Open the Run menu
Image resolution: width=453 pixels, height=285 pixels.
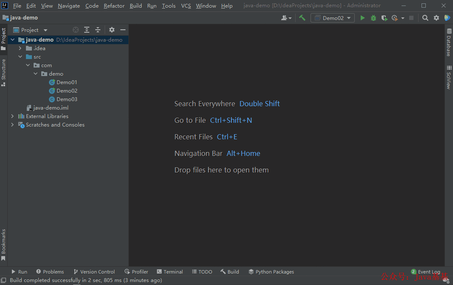point(152,6)
